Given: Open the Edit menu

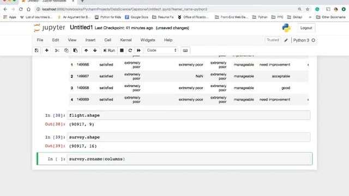Looking at the screenshot, I should click(x=56, y=40).
